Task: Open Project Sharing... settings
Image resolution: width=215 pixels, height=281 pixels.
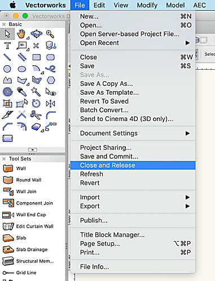Action: pyautogui.click(x=133, y=148)
